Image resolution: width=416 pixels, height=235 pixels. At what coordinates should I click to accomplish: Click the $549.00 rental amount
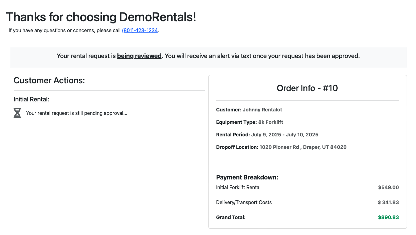pyautogui.click(x=389, y=188)
